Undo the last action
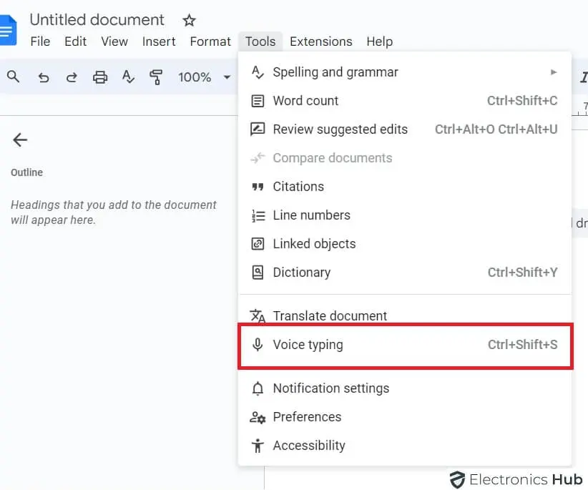The width and height of the screenshot is (588, 490). click(44, 77)
